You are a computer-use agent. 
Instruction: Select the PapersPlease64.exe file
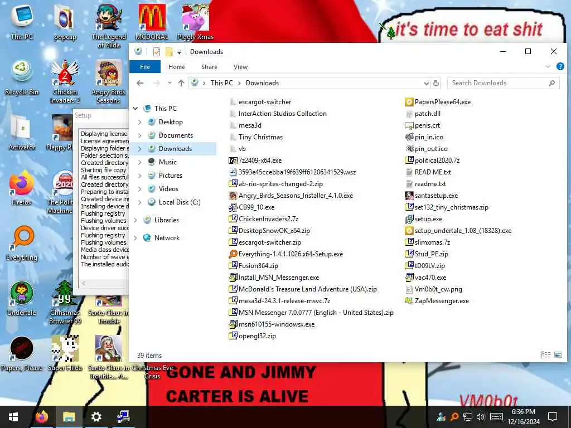coord(438,102)
